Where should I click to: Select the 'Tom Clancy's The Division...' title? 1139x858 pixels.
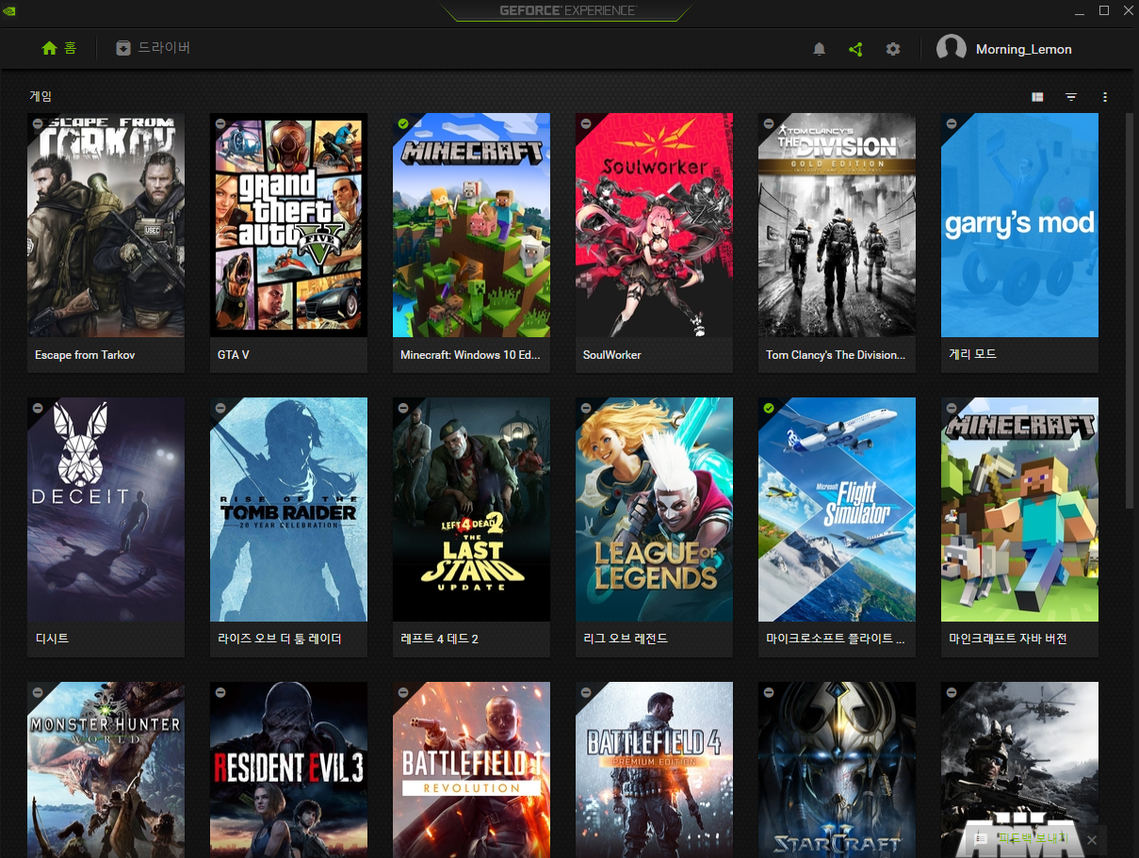tap(836, 355)
